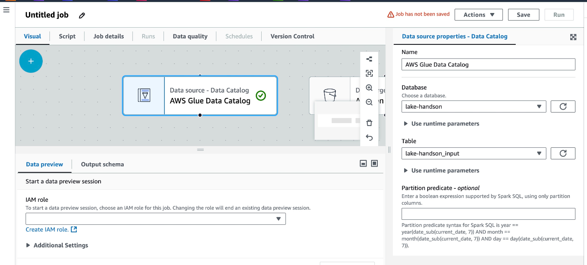Open the hamburger navigation menu
Viewport: 587px width, 265px height.
tap(6, 10)
